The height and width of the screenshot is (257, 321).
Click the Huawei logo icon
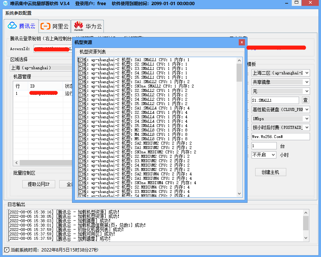coord(79,26)
